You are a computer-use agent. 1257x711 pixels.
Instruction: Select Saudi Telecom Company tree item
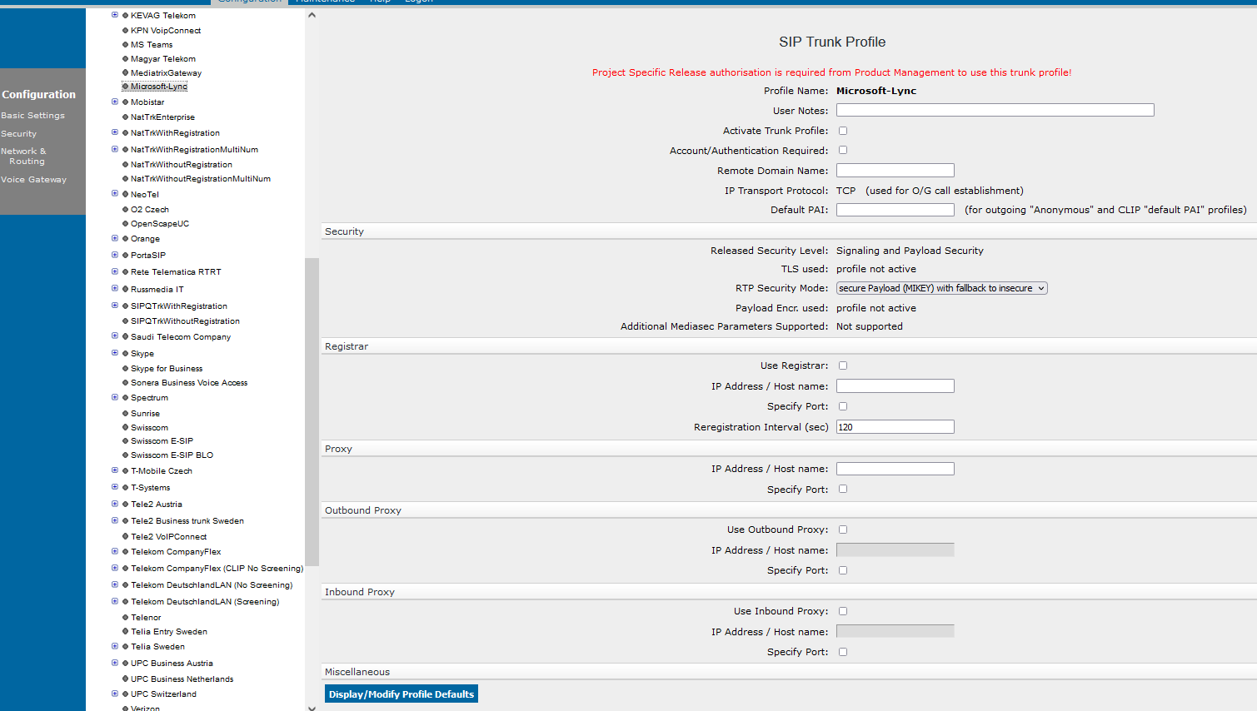pos(181,337)
